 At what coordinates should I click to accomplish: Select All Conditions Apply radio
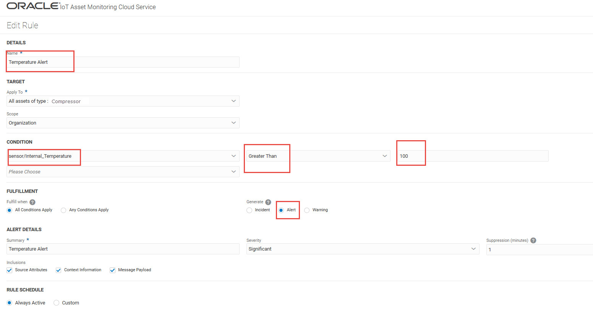tap(10, 210)
